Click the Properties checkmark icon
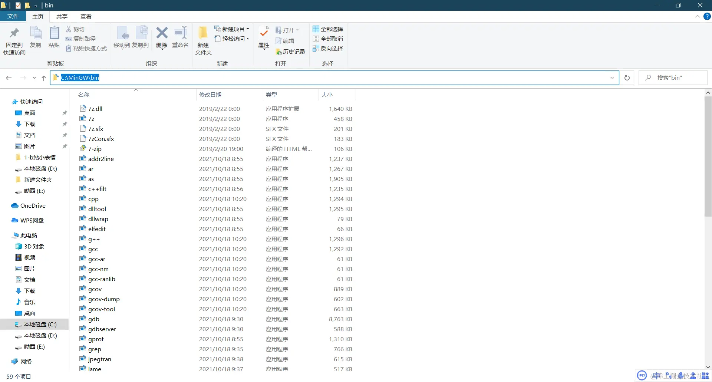Viewport: 712px width, 382px height. 264,33
